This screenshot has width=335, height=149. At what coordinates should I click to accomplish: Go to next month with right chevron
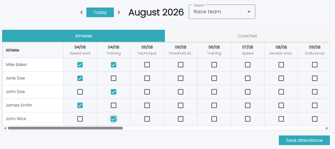tap(119, 12)
